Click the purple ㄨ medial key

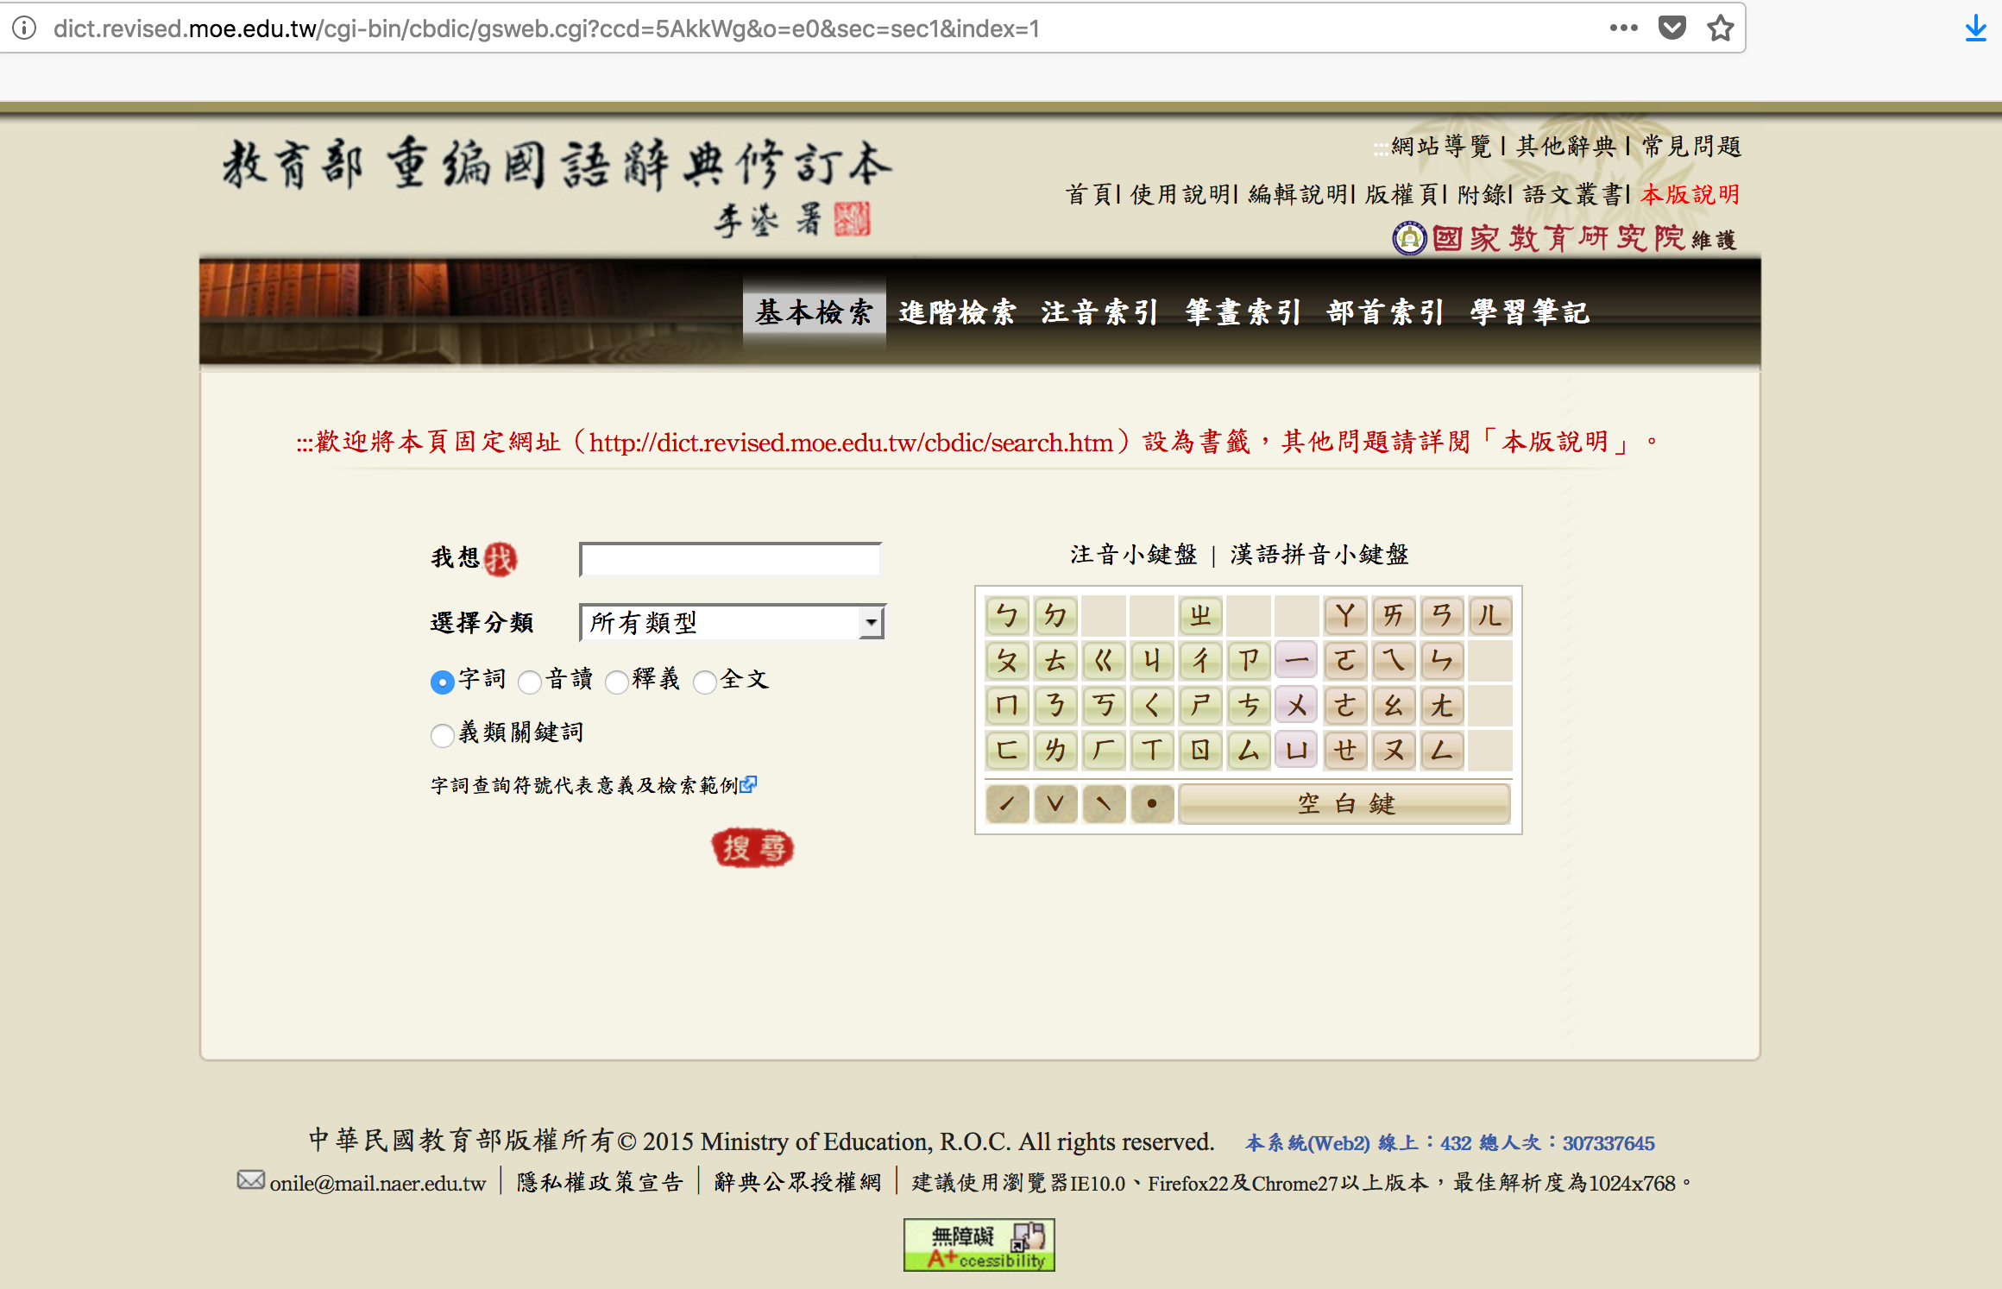1297,706
